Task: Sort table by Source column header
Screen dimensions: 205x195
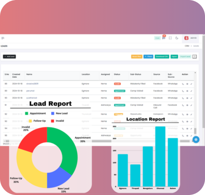Action: pos(157,74)
